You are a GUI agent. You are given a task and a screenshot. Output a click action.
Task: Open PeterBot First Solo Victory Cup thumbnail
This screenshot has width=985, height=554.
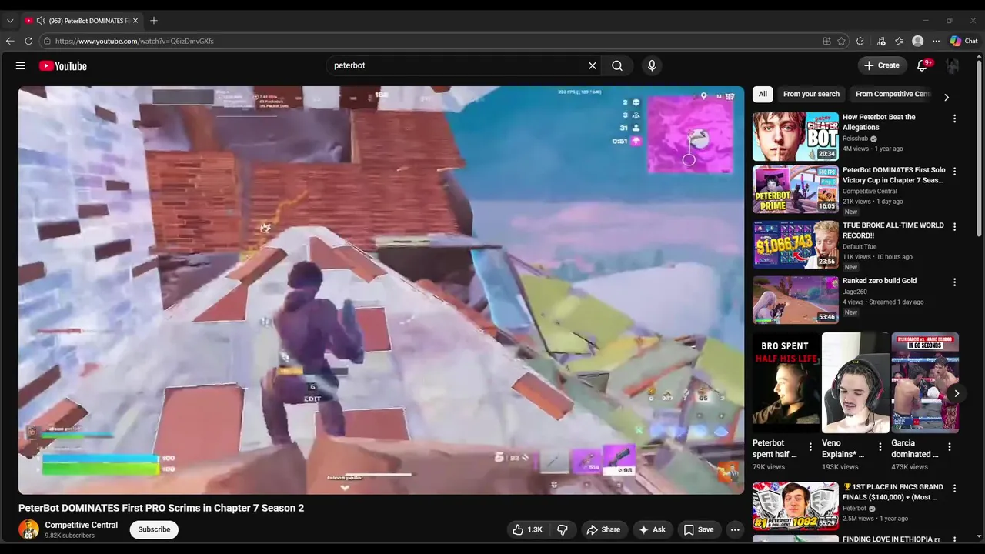(x=796, y=189)
